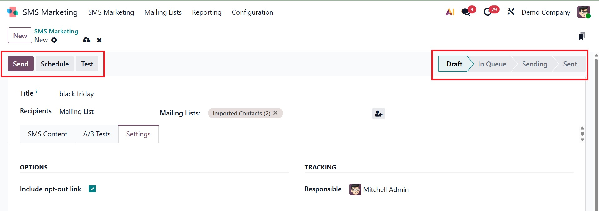Open the AI assistant icon

point(450,12)
